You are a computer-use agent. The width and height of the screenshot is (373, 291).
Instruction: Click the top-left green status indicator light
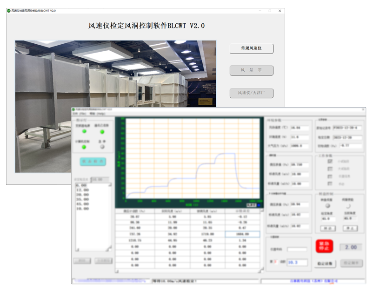[x=84, y=132]
